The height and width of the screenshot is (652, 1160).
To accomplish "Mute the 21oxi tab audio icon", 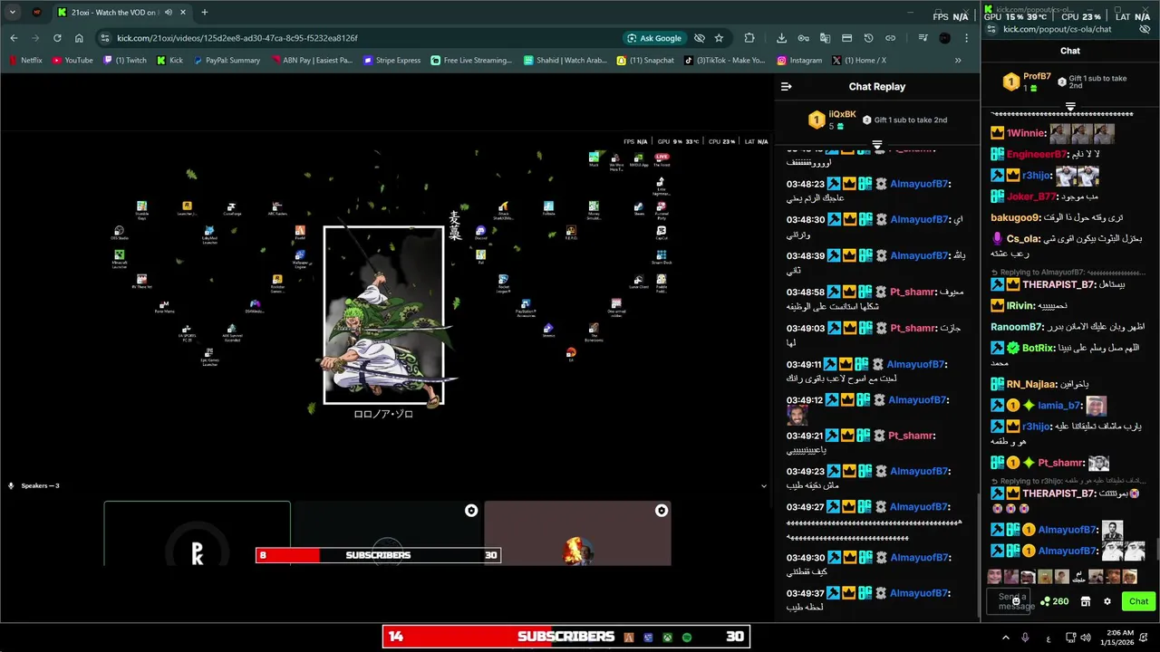I will coord(169,13).
